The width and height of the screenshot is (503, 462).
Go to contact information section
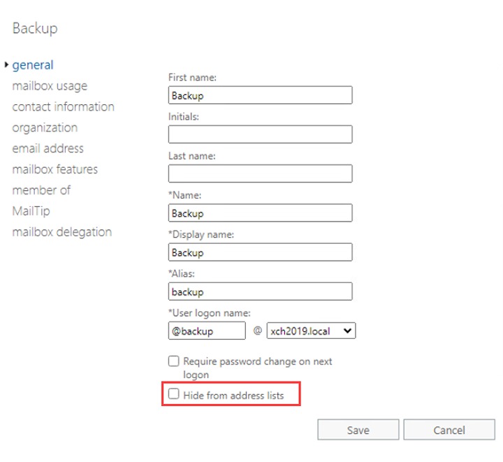click(x=63, y=107)
